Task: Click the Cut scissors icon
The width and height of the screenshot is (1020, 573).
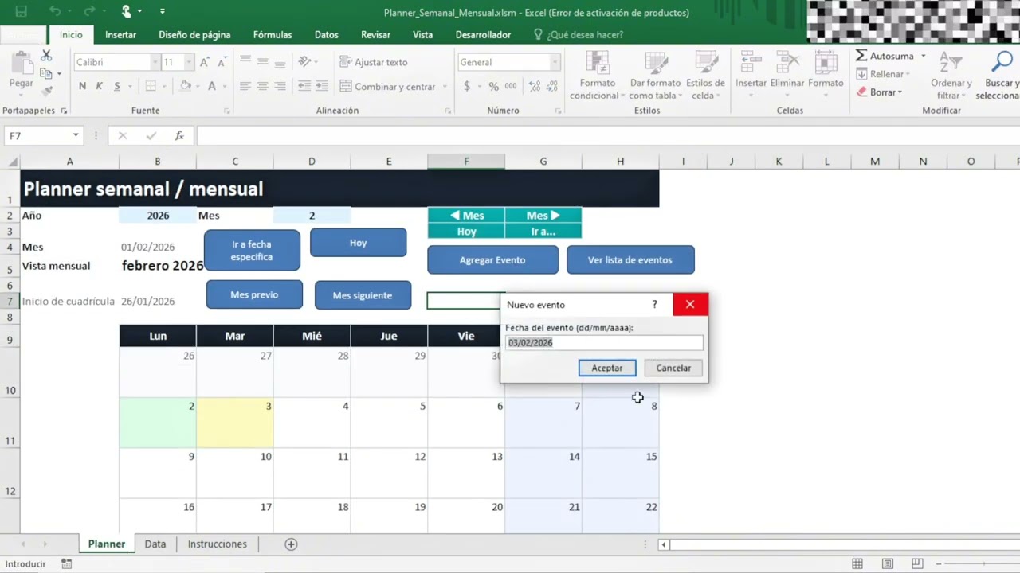Action: click(46, 56)
